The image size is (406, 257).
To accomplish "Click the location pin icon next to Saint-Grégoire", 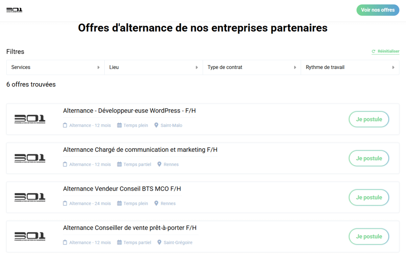I will pyautogui.click(x=159, y=242).
